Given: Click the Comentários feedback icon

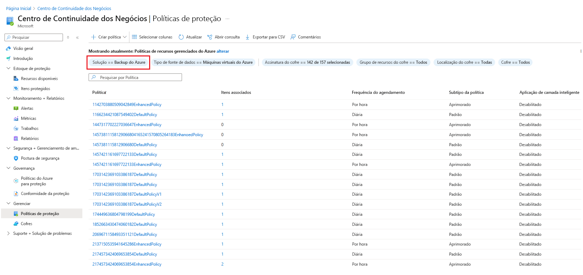Looking at the screenshot, I should [x=293, y=37].
